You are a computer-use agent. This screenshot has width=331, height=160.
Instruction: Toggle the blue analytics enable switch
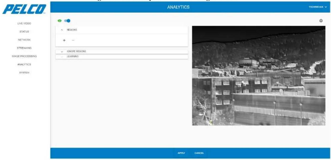67,21
